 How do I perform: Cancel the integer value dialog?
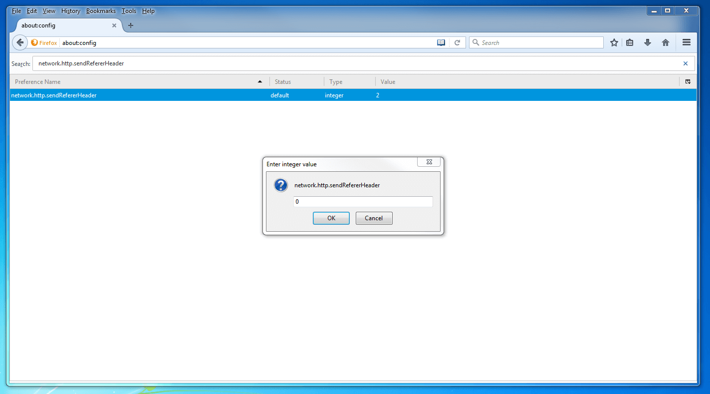pyautogui.click(x=374, y=218)
